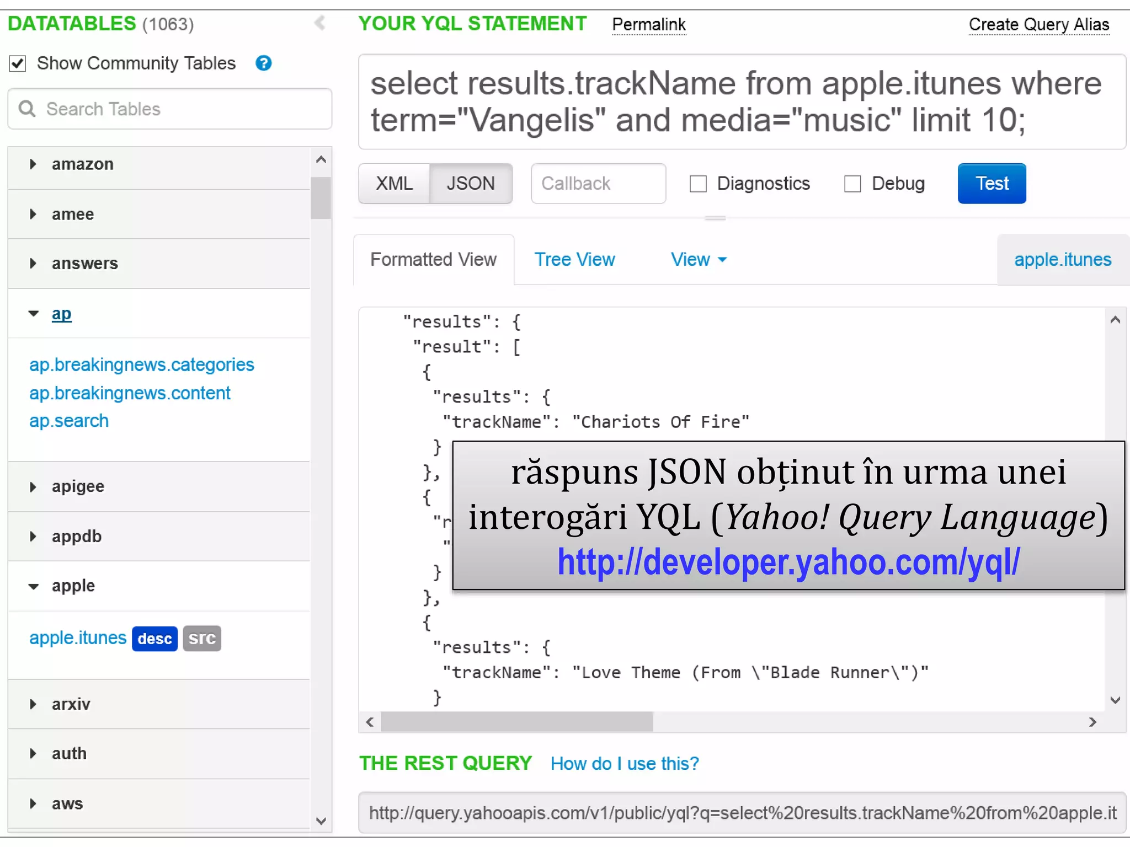Open the community tables help icon
Image resolution: width=1130 pixels, height=847 pixels.
[264, 63]
